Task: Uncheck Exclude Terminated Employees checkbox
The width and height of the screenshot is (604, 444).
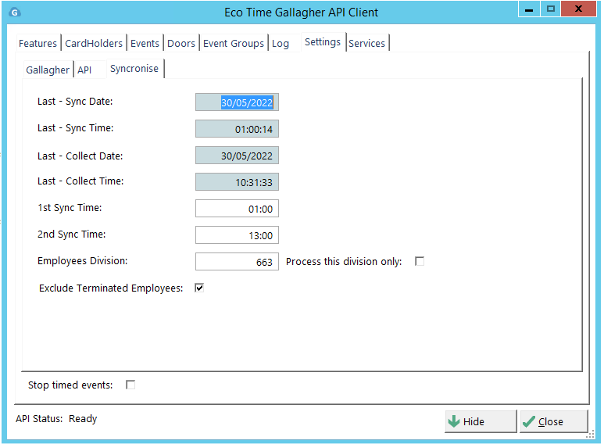Action: [x=199, y=288]
